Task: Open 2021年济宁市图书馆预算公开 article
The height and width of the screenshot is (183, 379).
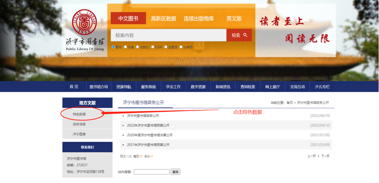Action: click(148, 145)
